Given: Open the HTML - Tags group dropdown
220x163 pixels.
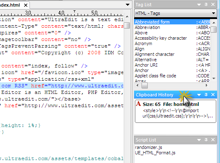Looking at the screenshot, I should [x=213, y=13].
